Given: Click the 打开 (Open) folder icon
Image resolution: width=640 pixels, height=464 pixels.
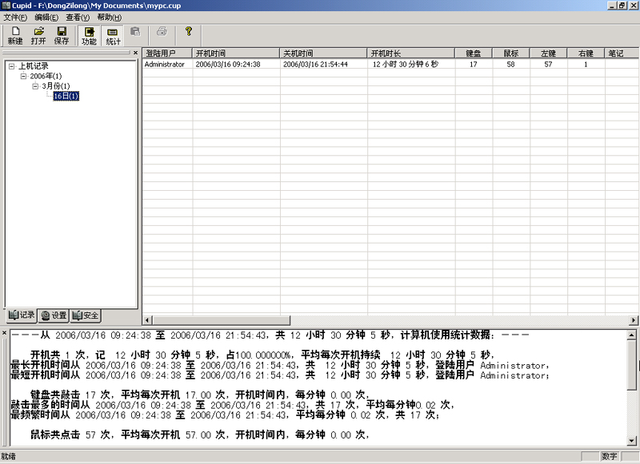Looking at the screenshot, I should tap(38, 35).
